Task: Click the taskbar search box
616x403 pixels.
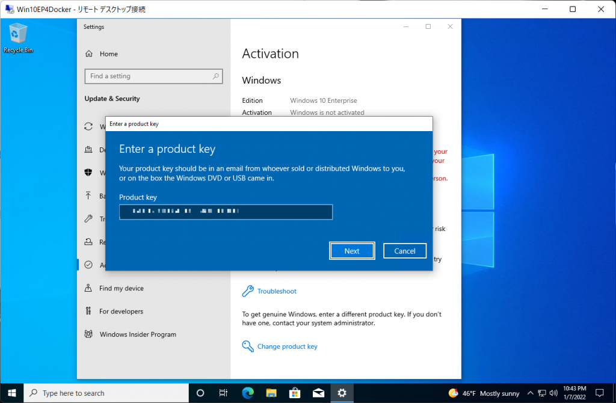Action: [106, 393]
